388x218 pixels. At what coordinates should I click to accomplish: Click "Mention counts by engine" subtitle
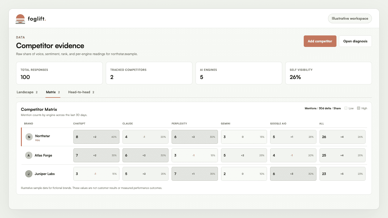pyautogui.click(x=54, y=115)
